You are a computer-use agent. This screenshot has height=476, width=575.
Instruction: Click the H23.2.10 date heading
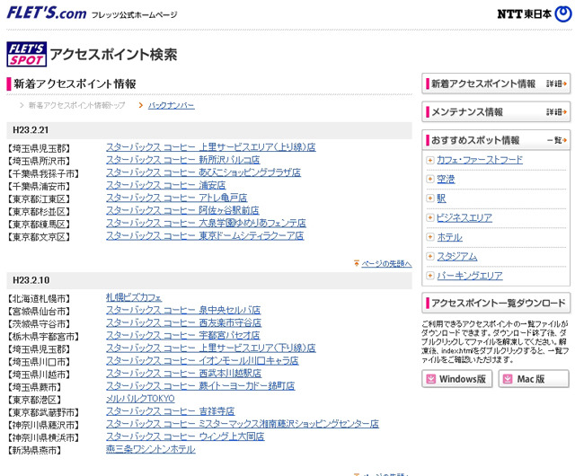tap(31, 280)
